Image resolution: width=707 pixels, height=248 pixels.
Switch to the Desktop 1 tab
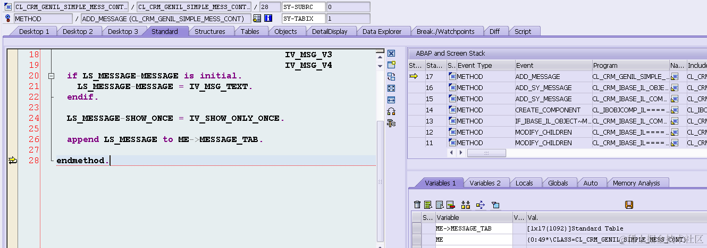coord(34,31)
